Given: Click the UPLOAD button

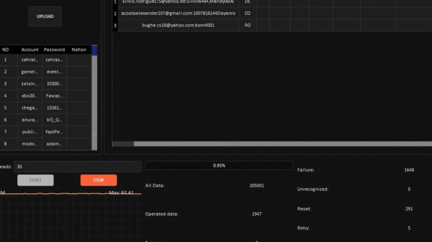Looking at the screenshot, I should (x=45, y=16).
